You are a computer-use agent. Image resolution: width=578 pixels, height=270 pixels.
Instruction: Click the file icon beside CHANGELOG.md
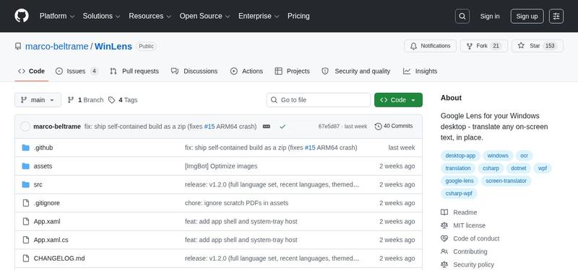(x=25, y=258)
